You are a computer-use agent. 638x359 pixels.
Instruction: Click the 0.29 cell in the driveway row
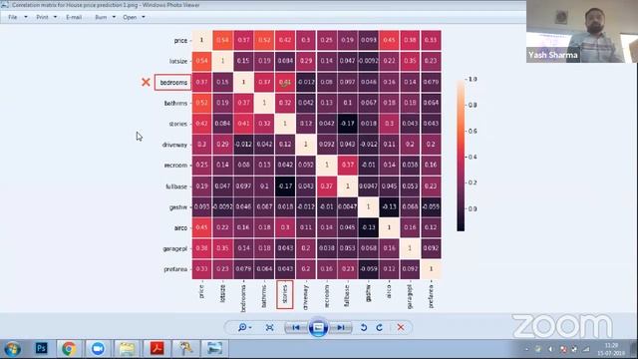coord(222,144)
